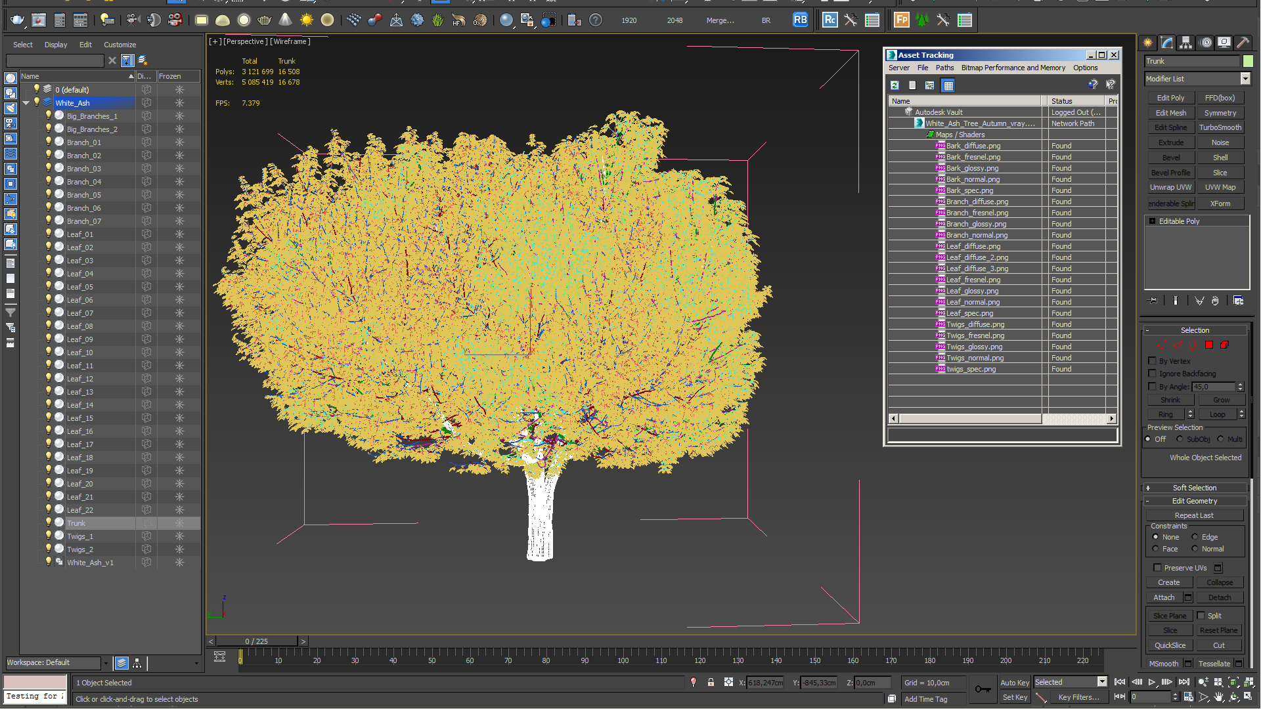Click the hair HF icon
Viewport: 1261px width, 709px height.
[x=458, y=20]
